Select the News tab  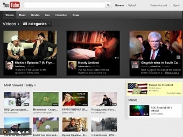pos(76,15)
